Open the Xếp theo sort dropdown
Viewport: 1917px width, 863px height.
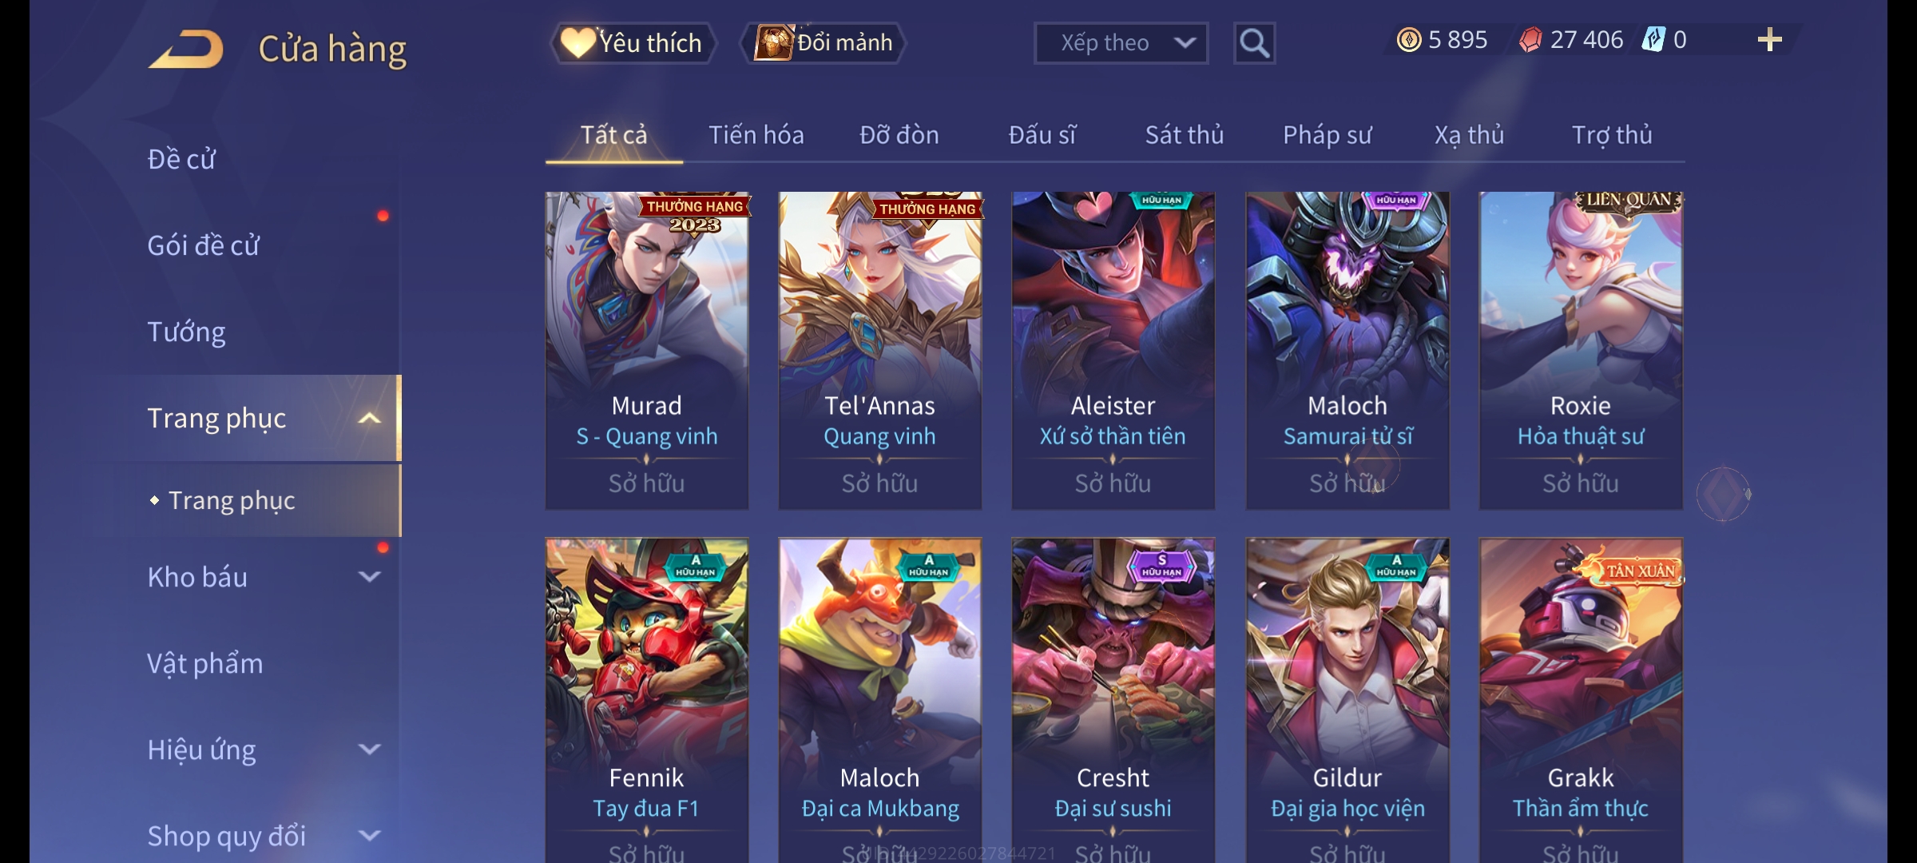coord(1121,43)
